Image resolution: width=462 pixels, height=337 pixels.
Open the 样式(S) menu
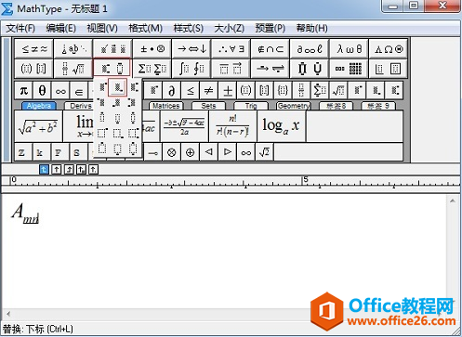[x=189, y=29]
